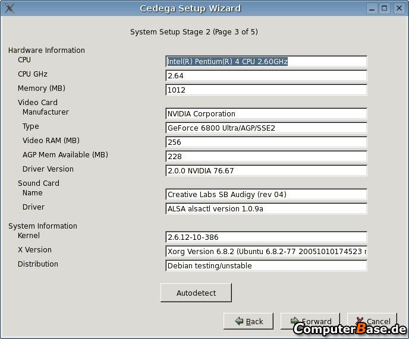Screen dimensions: 409x339
Task: Select the CPU GHz field showing 2.64
Action: point(266,76)
